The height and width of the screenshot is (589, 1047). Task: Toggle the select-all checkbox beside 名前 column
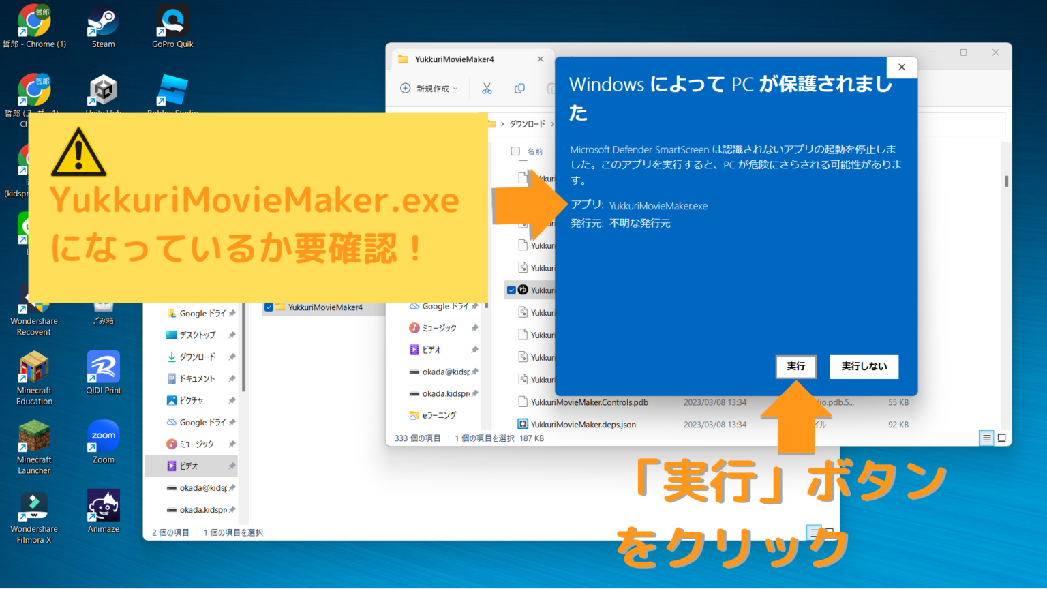tap(515, 151)
